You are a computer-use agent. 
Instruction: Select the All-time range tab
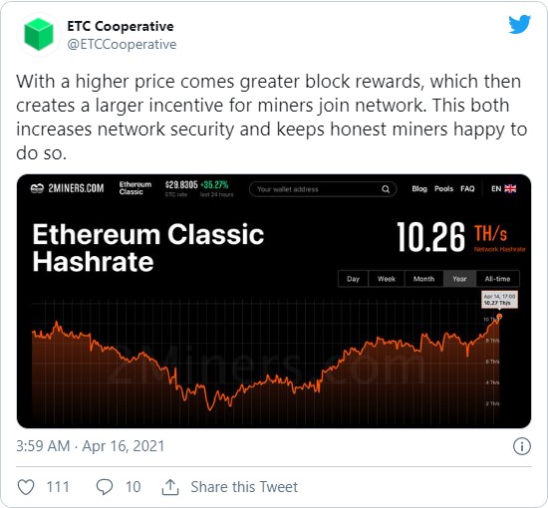click(x=497, y=279)
